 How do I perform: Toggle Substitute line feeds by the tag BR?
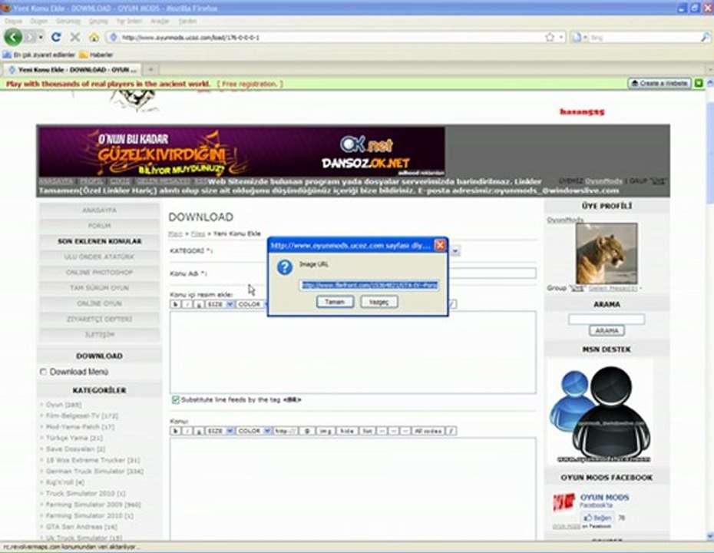[176, 400]
